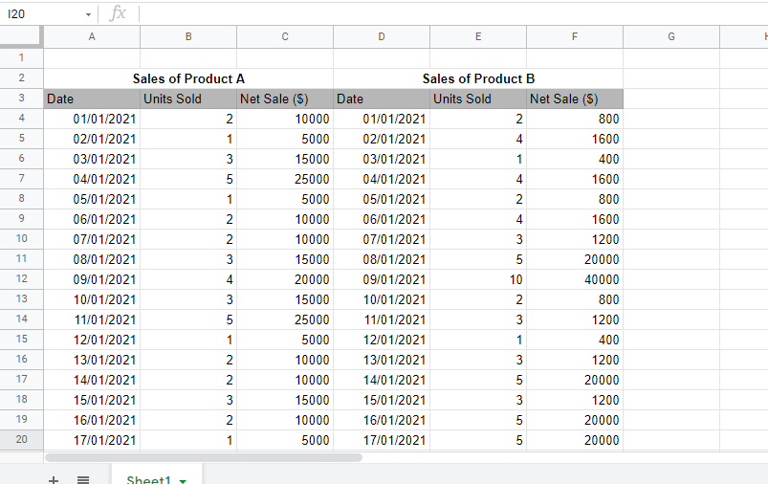Select cell A10 with 07/01/2021
Viewport: 768px width, 484px height.
tap(92, 239)
